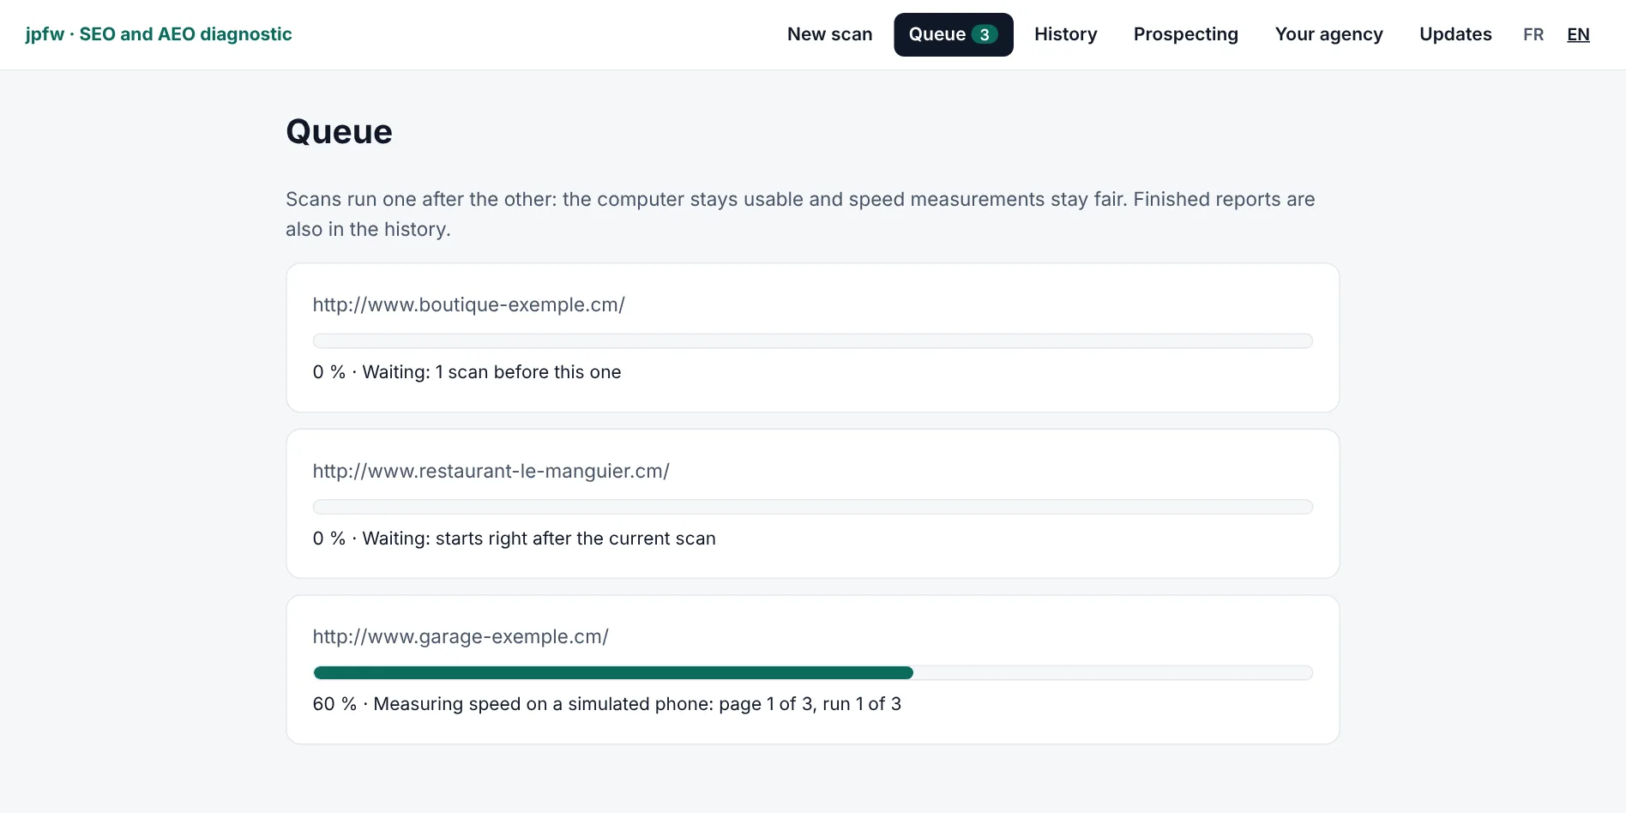Click the 'Waiting: 1 scan before this one' status
Image resolution: width=1626 pixels, height=813 pixels.
tap(491, 372)
